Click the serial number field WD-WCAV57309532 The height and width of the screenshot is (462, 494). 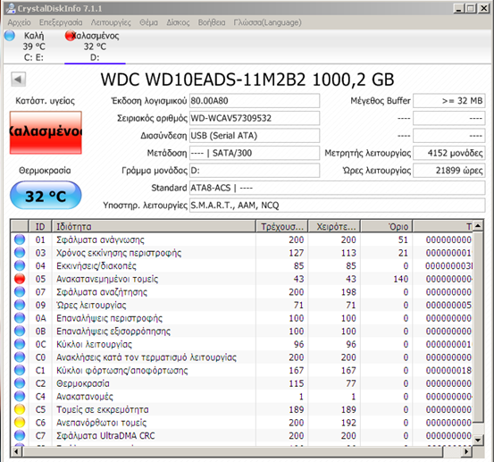click(x=255, y=118)
